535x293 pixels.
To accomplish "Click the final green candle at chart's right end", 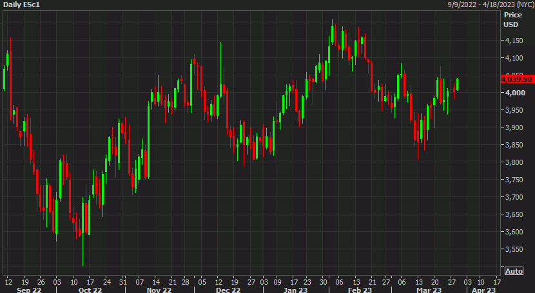I will (x=457, y=84).
